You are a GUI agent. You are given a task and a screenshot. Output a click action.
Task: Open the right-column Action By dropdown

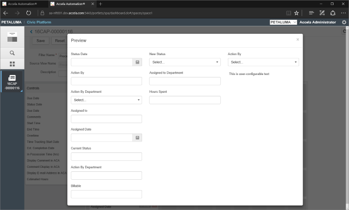[263, 62]
